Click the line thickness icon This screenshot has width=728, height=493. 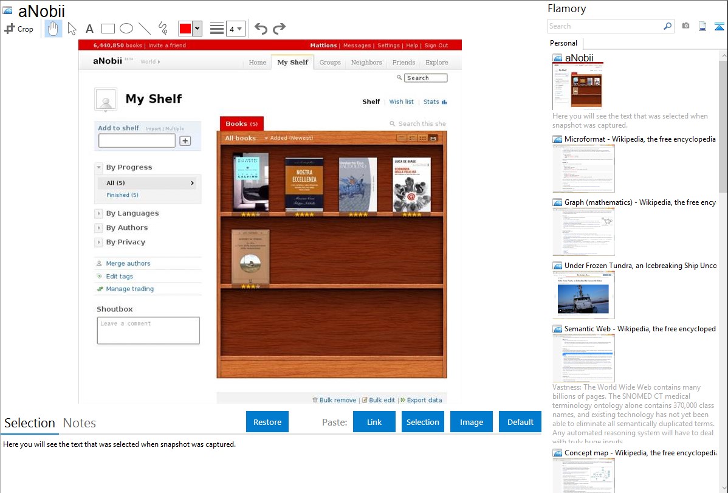click(x=217, y=29)
